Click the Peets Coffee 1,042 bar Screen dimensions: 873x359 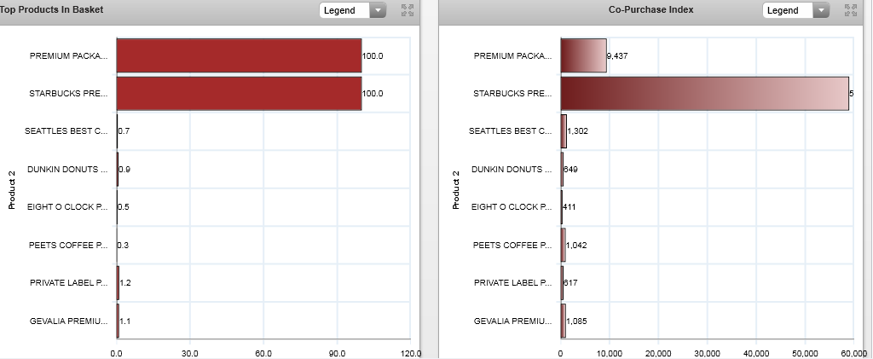coord(564,245)
